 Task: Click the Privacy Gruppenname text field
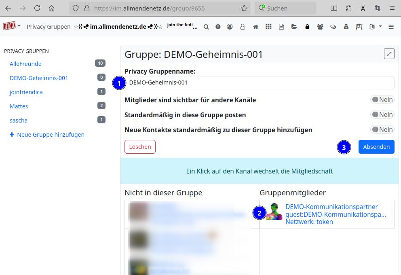click(259, 82)
